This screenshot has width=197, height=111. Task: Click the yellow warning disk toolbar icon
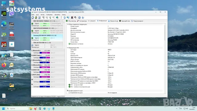coord(36,18)
